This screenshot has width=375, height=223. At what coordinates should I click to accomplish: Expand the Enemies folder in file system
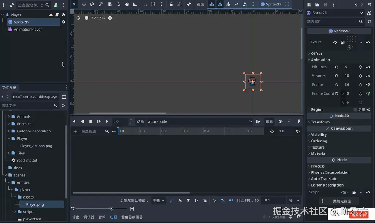pyautogui.click(x=9, y=124)
